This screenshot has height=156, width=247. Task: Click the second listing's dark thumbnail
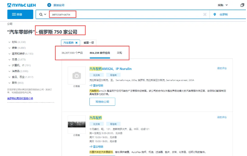tap(77, 125)
